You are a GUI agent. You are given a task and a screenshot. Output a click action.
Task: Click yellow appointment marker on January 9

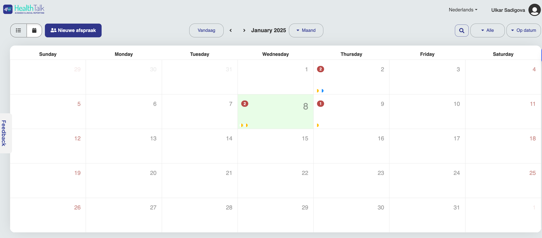(x=318, y=125)
